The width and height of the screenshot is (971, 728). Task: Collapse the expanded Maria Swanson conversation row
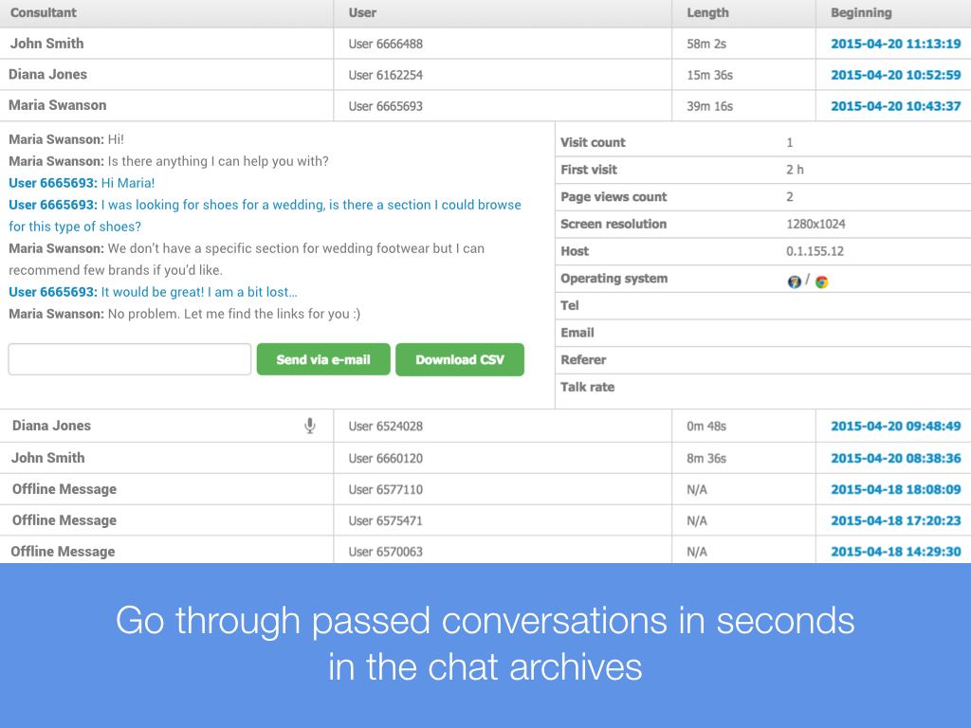(58, 105)
